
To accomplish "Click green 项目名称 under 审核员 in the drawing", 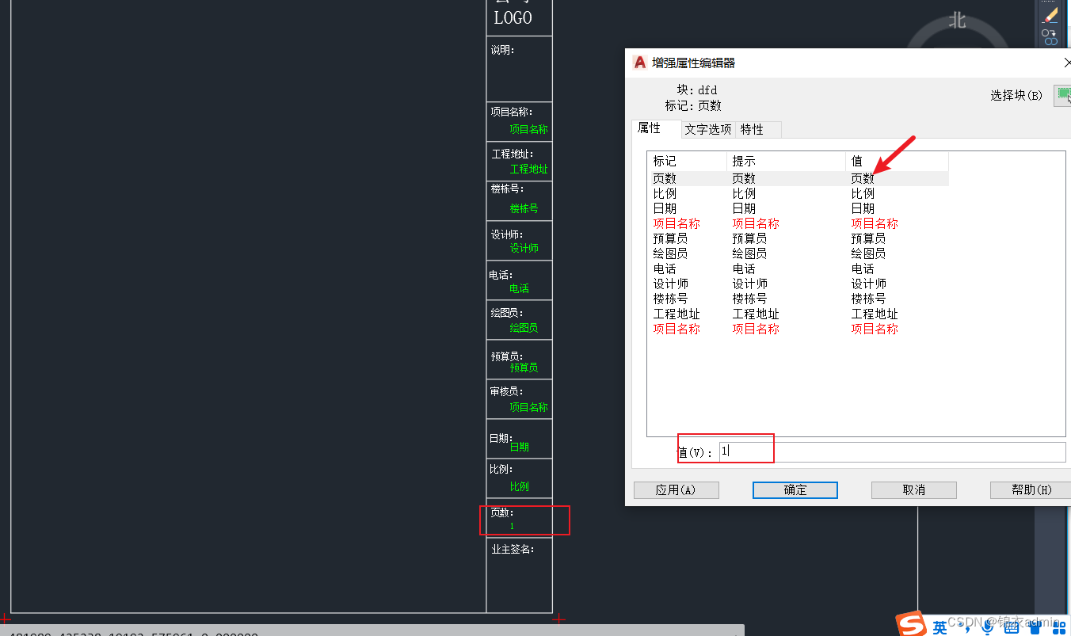I will click(528, 407).
